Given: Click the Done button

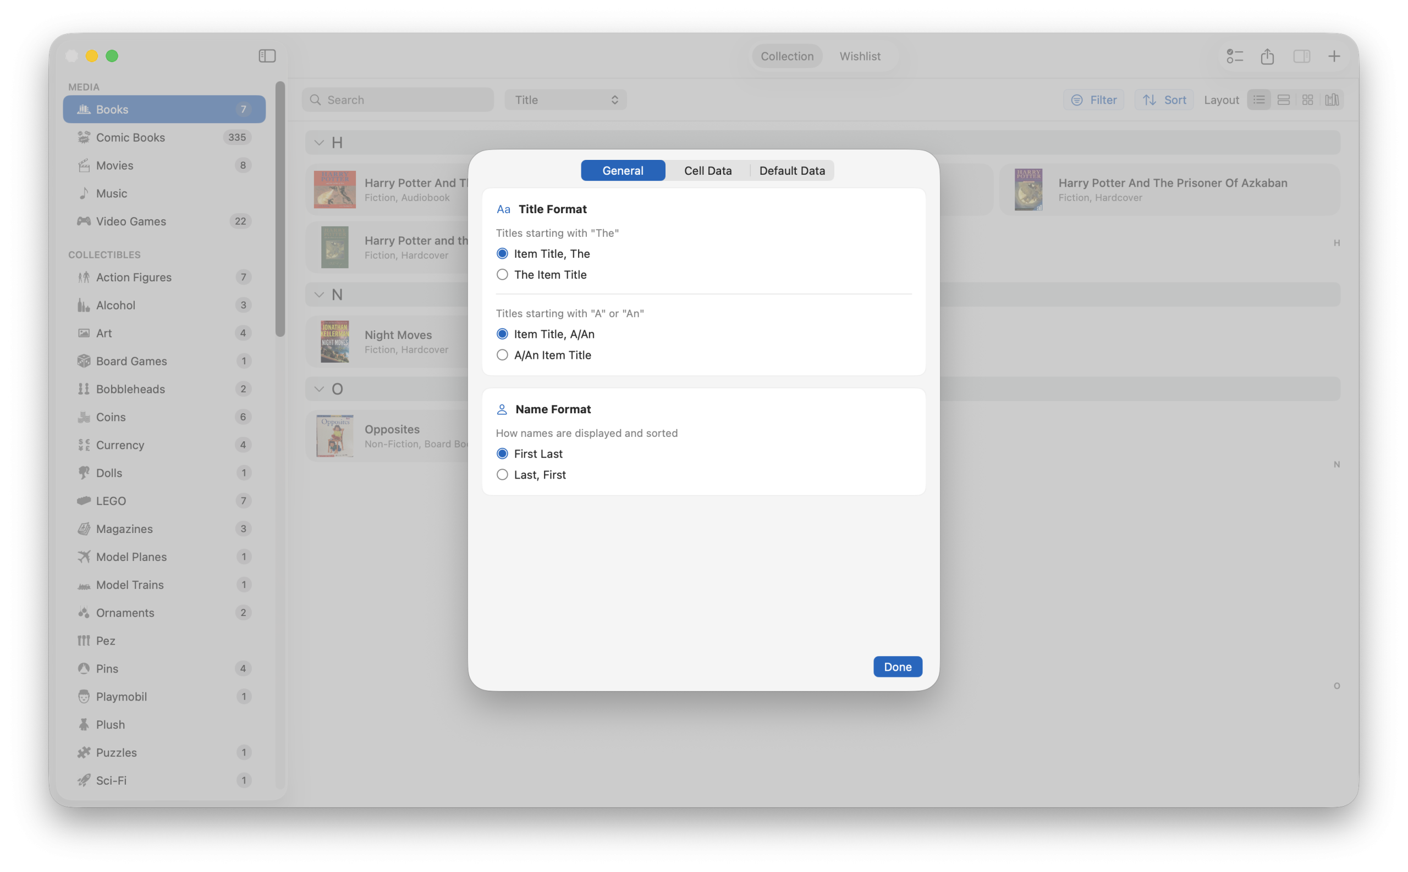Looking at the screenshot, I should click(897, 666).
